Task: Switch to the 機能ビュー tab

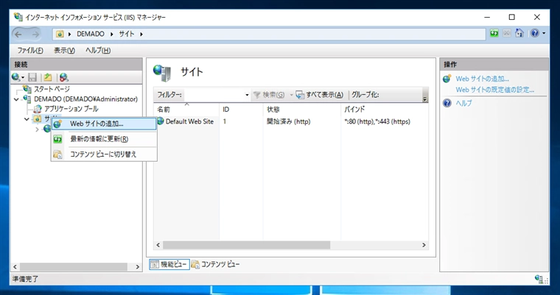Action: pyautogui.click(x=169, y=264)
